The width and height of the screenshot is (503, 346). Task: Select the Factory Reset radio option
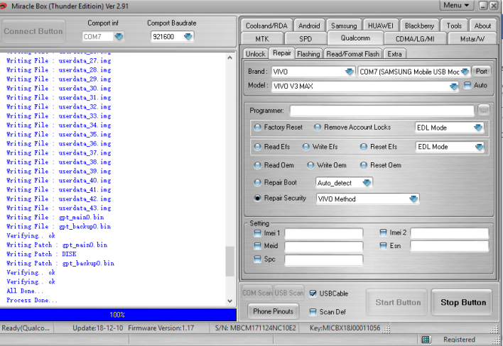pos(257,128)
